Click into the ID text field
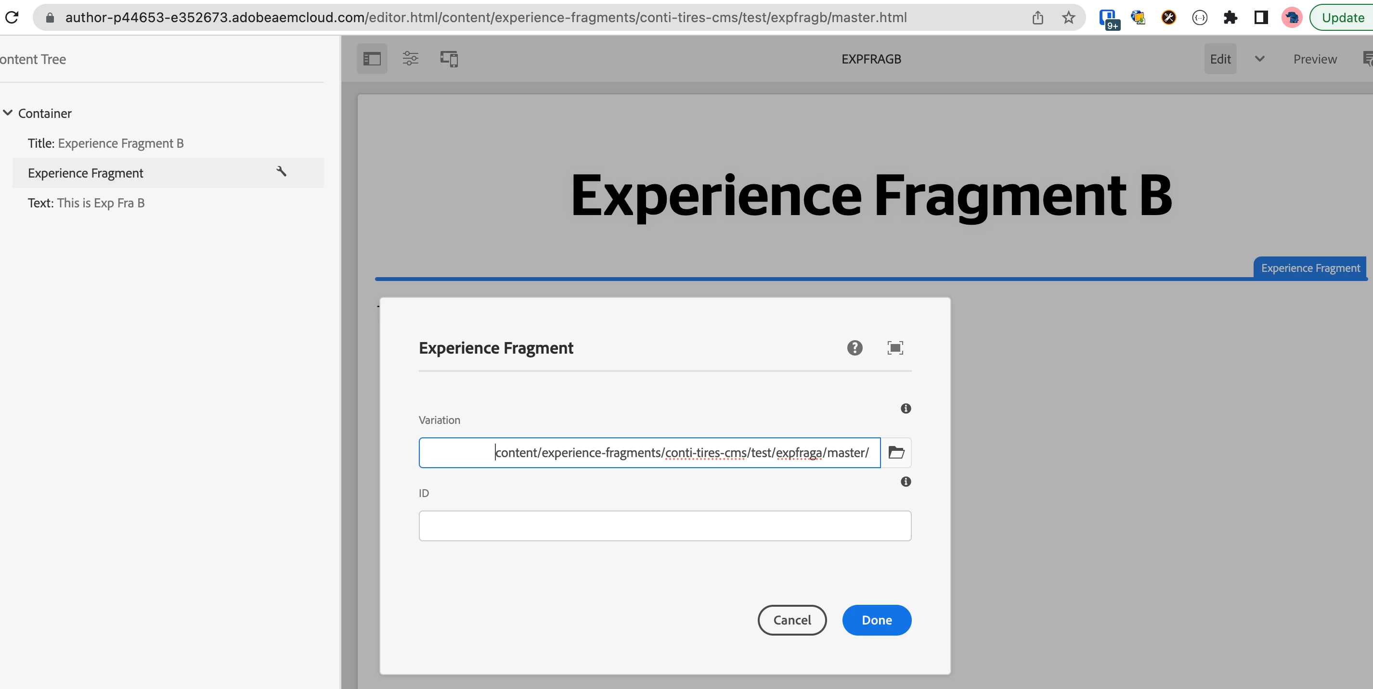 point(665,526)
